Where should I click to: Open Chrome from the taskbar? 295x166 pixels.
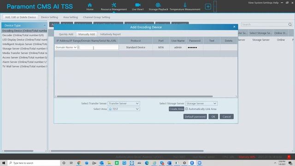(x=79, y=163)
